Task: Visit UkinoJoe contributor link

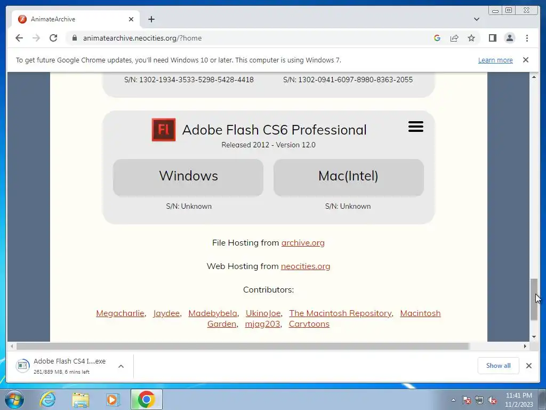Action: point(263,313)
